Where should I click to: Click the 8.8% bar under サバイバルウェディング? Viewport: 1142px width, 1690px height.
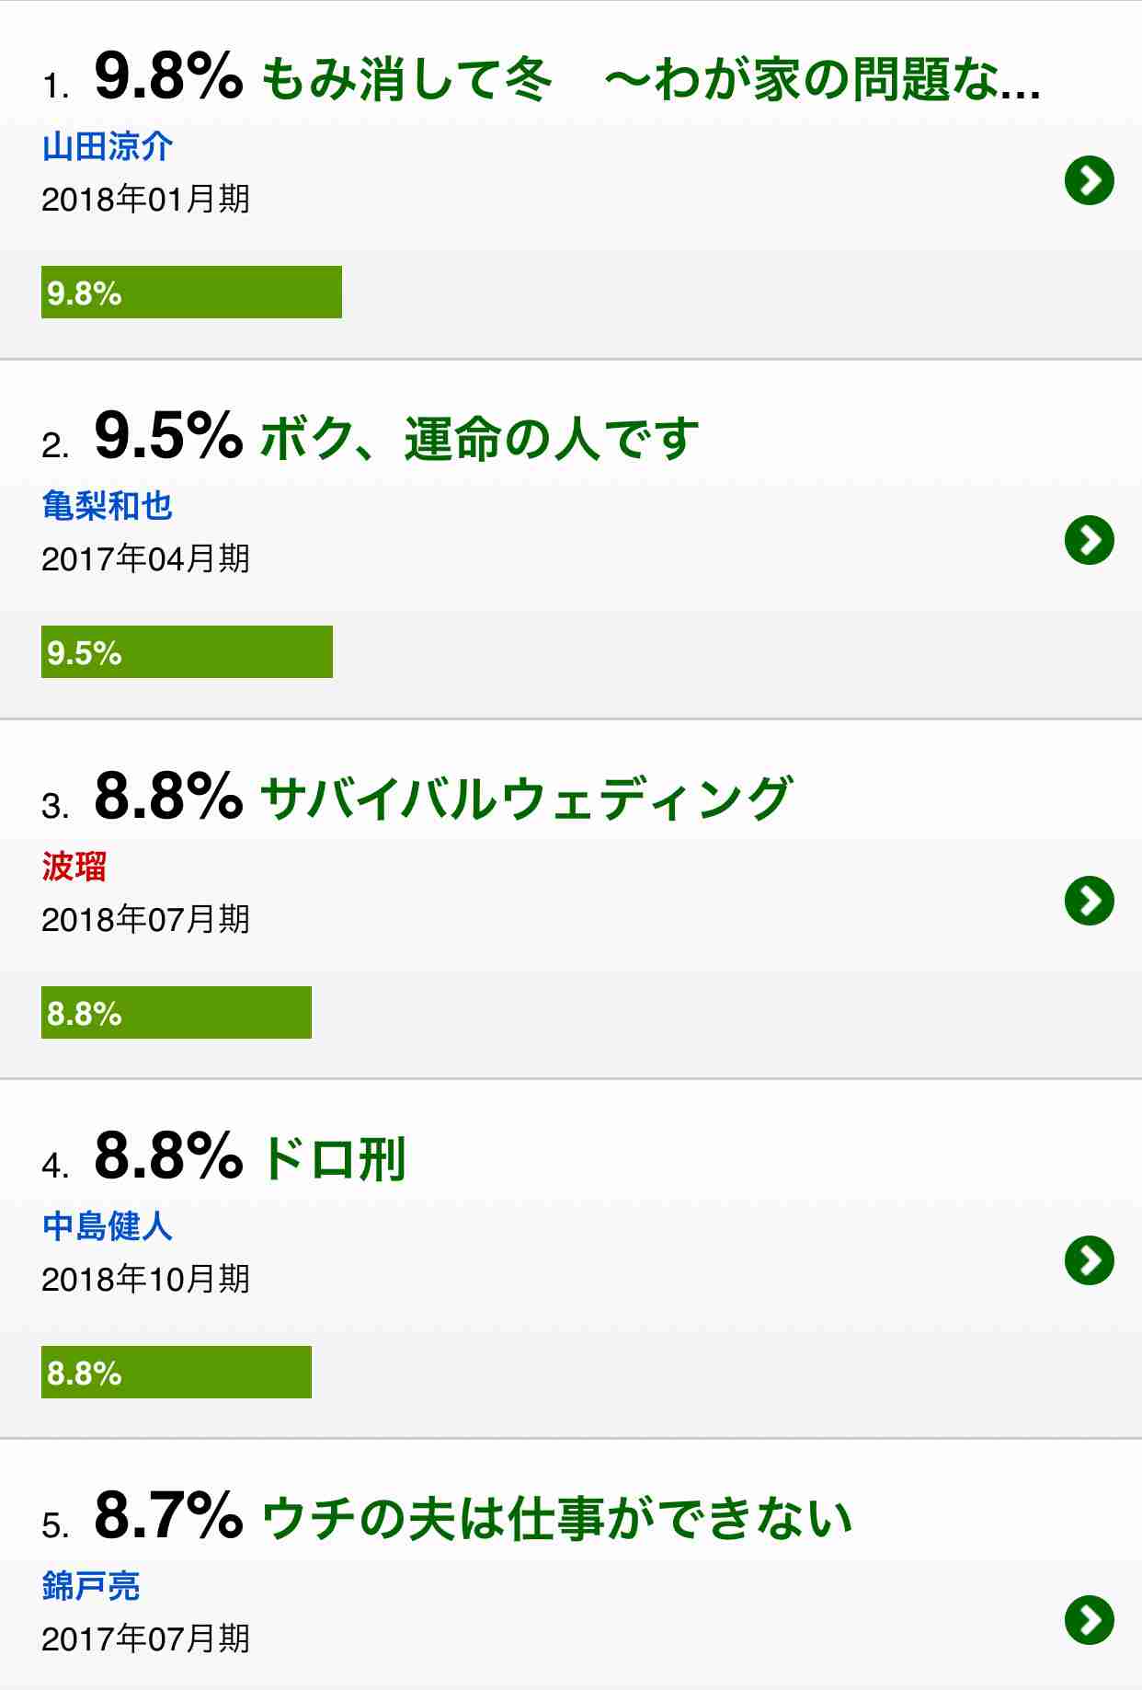click(x=177, y=1013)
